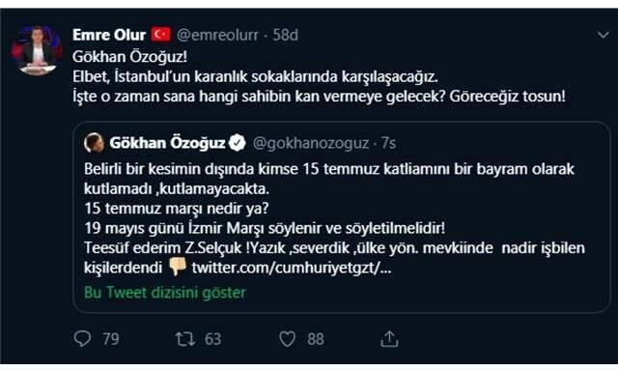Click the @gokhanozoguz handle
This screenshot has width=618, height=371.
click(311, 143)
